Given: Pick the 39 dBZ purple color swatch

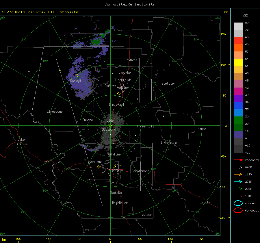Looking at the screenshot, I should click(238, 99).
